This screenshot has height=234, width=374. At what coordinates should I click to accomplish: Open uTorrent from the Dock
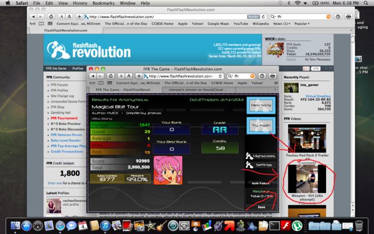297,226
